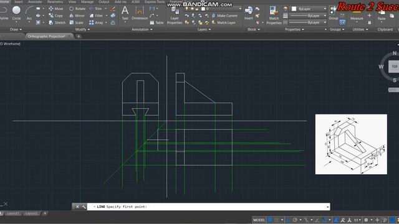
Task: Toggle the grid display in status bar
Action: (x=270, y=220)
